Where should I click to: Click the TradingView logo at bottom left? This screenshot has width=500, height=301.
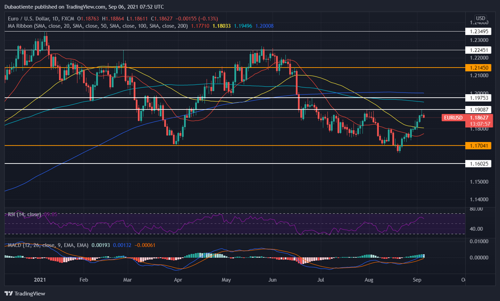point(25,293)
